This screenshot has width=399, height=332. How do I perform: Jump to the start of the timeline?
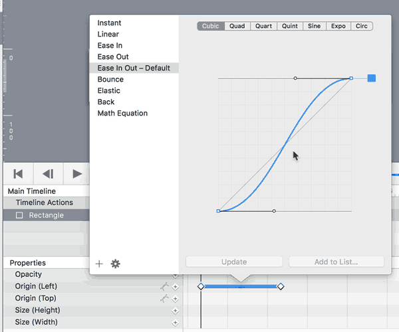click(19, 174)
